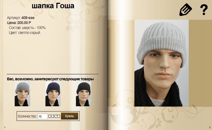The height and width of the screenshot is (130, 212).
Task: Click the шапка Гоша title
Action: (53, 6)
